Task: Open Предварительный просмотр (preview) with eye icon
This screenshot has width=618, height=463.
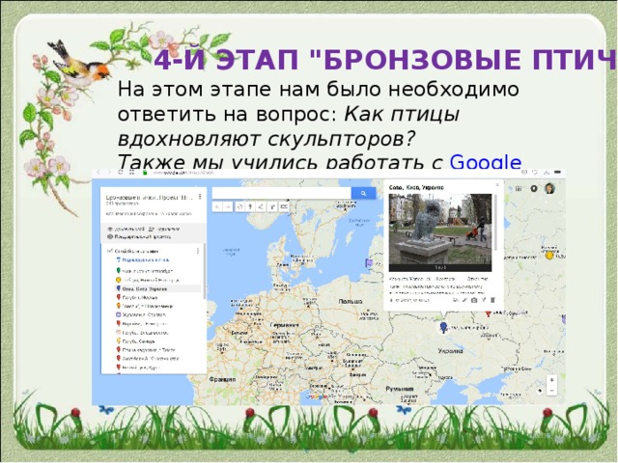Action: coord(139,237)
